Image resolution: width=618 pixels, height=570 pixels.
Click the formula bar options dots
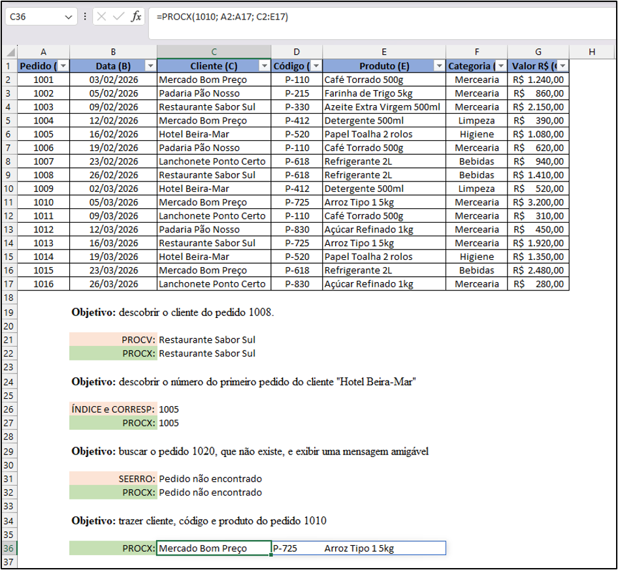click(x=85, y=16)
